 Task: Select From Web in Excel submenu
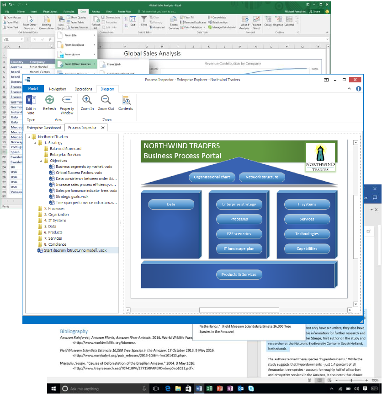click(x=114, y=65)
